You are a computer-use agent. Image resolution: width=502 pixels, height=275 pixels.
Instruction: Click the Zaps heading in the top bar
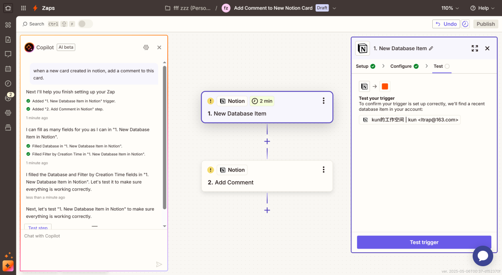coord(48,8)
